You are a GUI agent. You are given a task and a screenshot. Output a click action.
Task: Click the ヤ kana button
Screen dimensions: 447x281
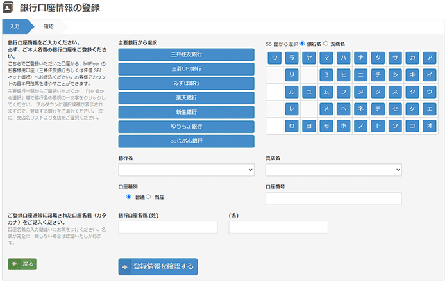309,58
